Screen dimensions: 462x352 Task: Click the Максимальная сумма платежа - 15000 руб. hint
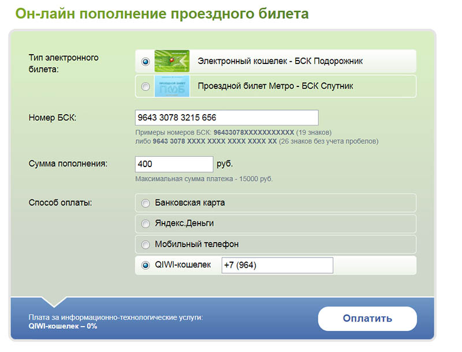[x=204, y=179]
